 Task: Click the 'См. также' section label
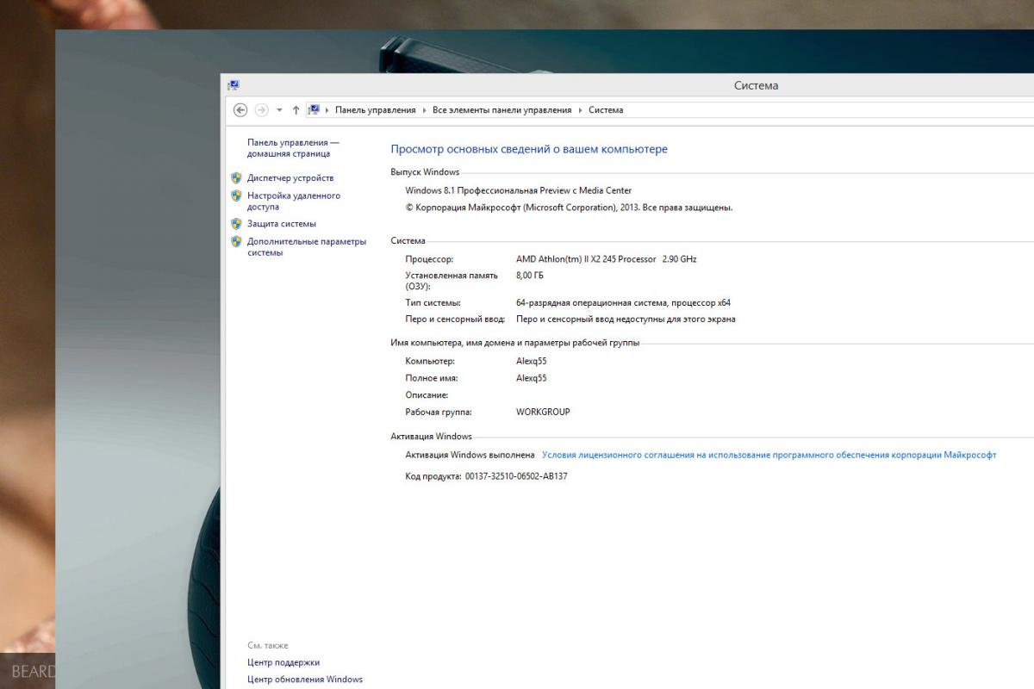[268, 645]
